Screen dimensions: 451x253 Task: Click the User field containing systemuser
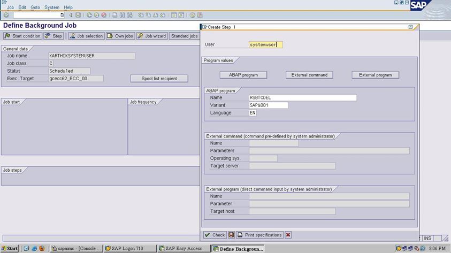pyautogui.click(x=266, y=44)
